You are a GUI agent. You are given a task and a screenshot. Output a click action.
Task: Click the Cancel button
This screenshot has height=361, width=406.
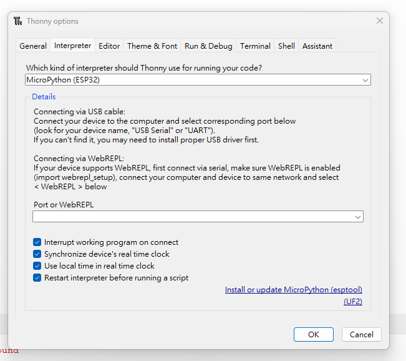pyautogui.click(x=362, y=334)
